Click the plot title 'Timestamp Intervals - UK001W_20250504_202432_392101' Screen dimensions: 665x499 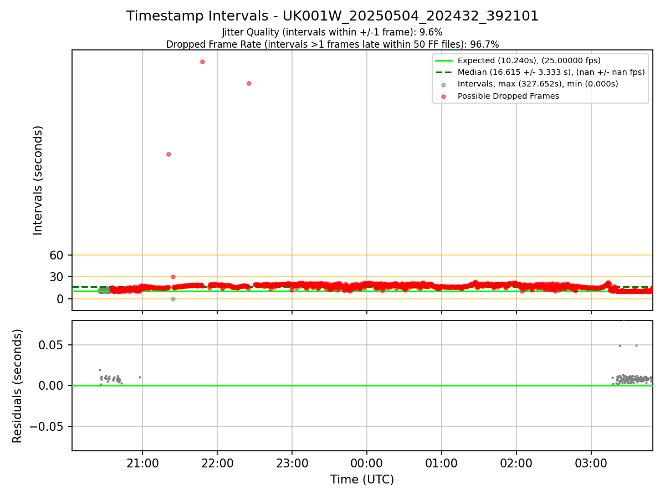pyautogui.click(x=332, y=16)
